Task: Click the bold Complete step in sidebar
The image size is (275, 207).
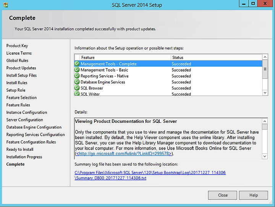Action: [15, 164]
